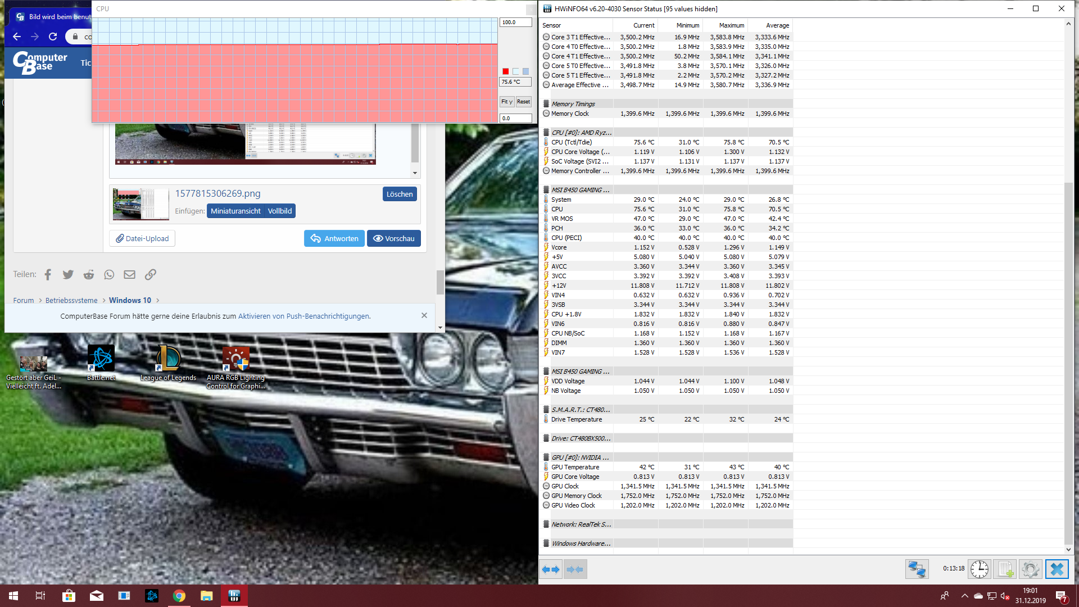
Task: Click the logging sheet with plus icon
Action: [x=1004, y=569]
